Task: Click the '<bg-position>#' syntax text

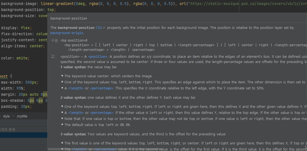Action: point(74,40)
